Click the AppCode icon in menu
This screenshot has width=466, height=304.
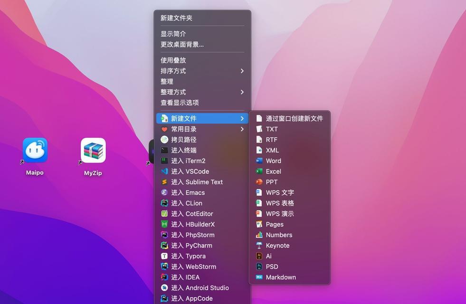164,298
